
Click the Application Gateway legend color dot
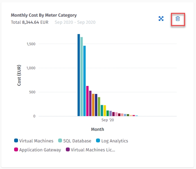[16, 150]
